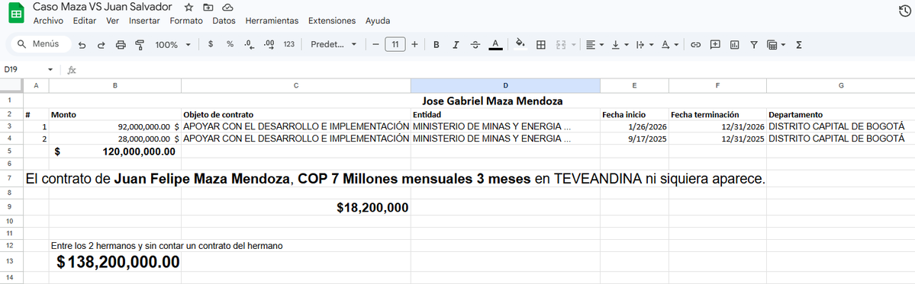915x284 pixels.
Task: Open the horizontal align dropdown
Action: (594, 45)
